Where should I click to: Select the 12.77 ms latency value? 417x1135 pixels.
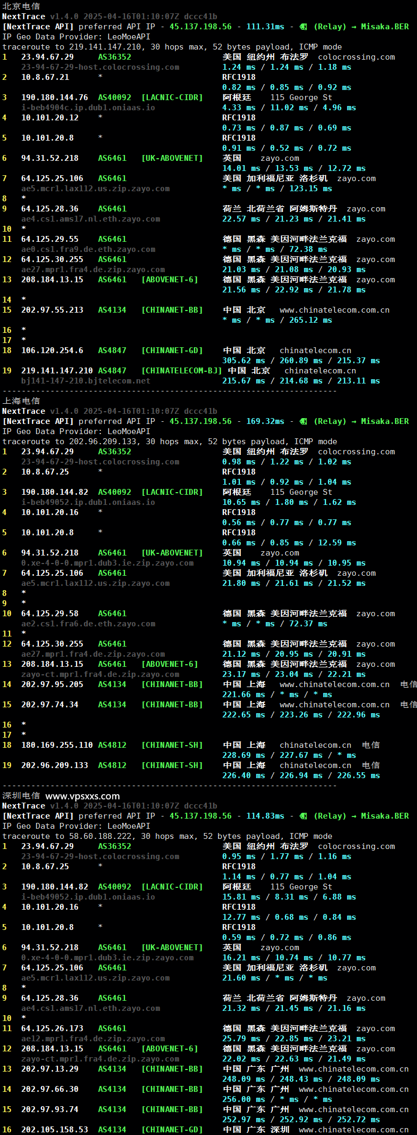pyautogui.click(x=241, y=917)
